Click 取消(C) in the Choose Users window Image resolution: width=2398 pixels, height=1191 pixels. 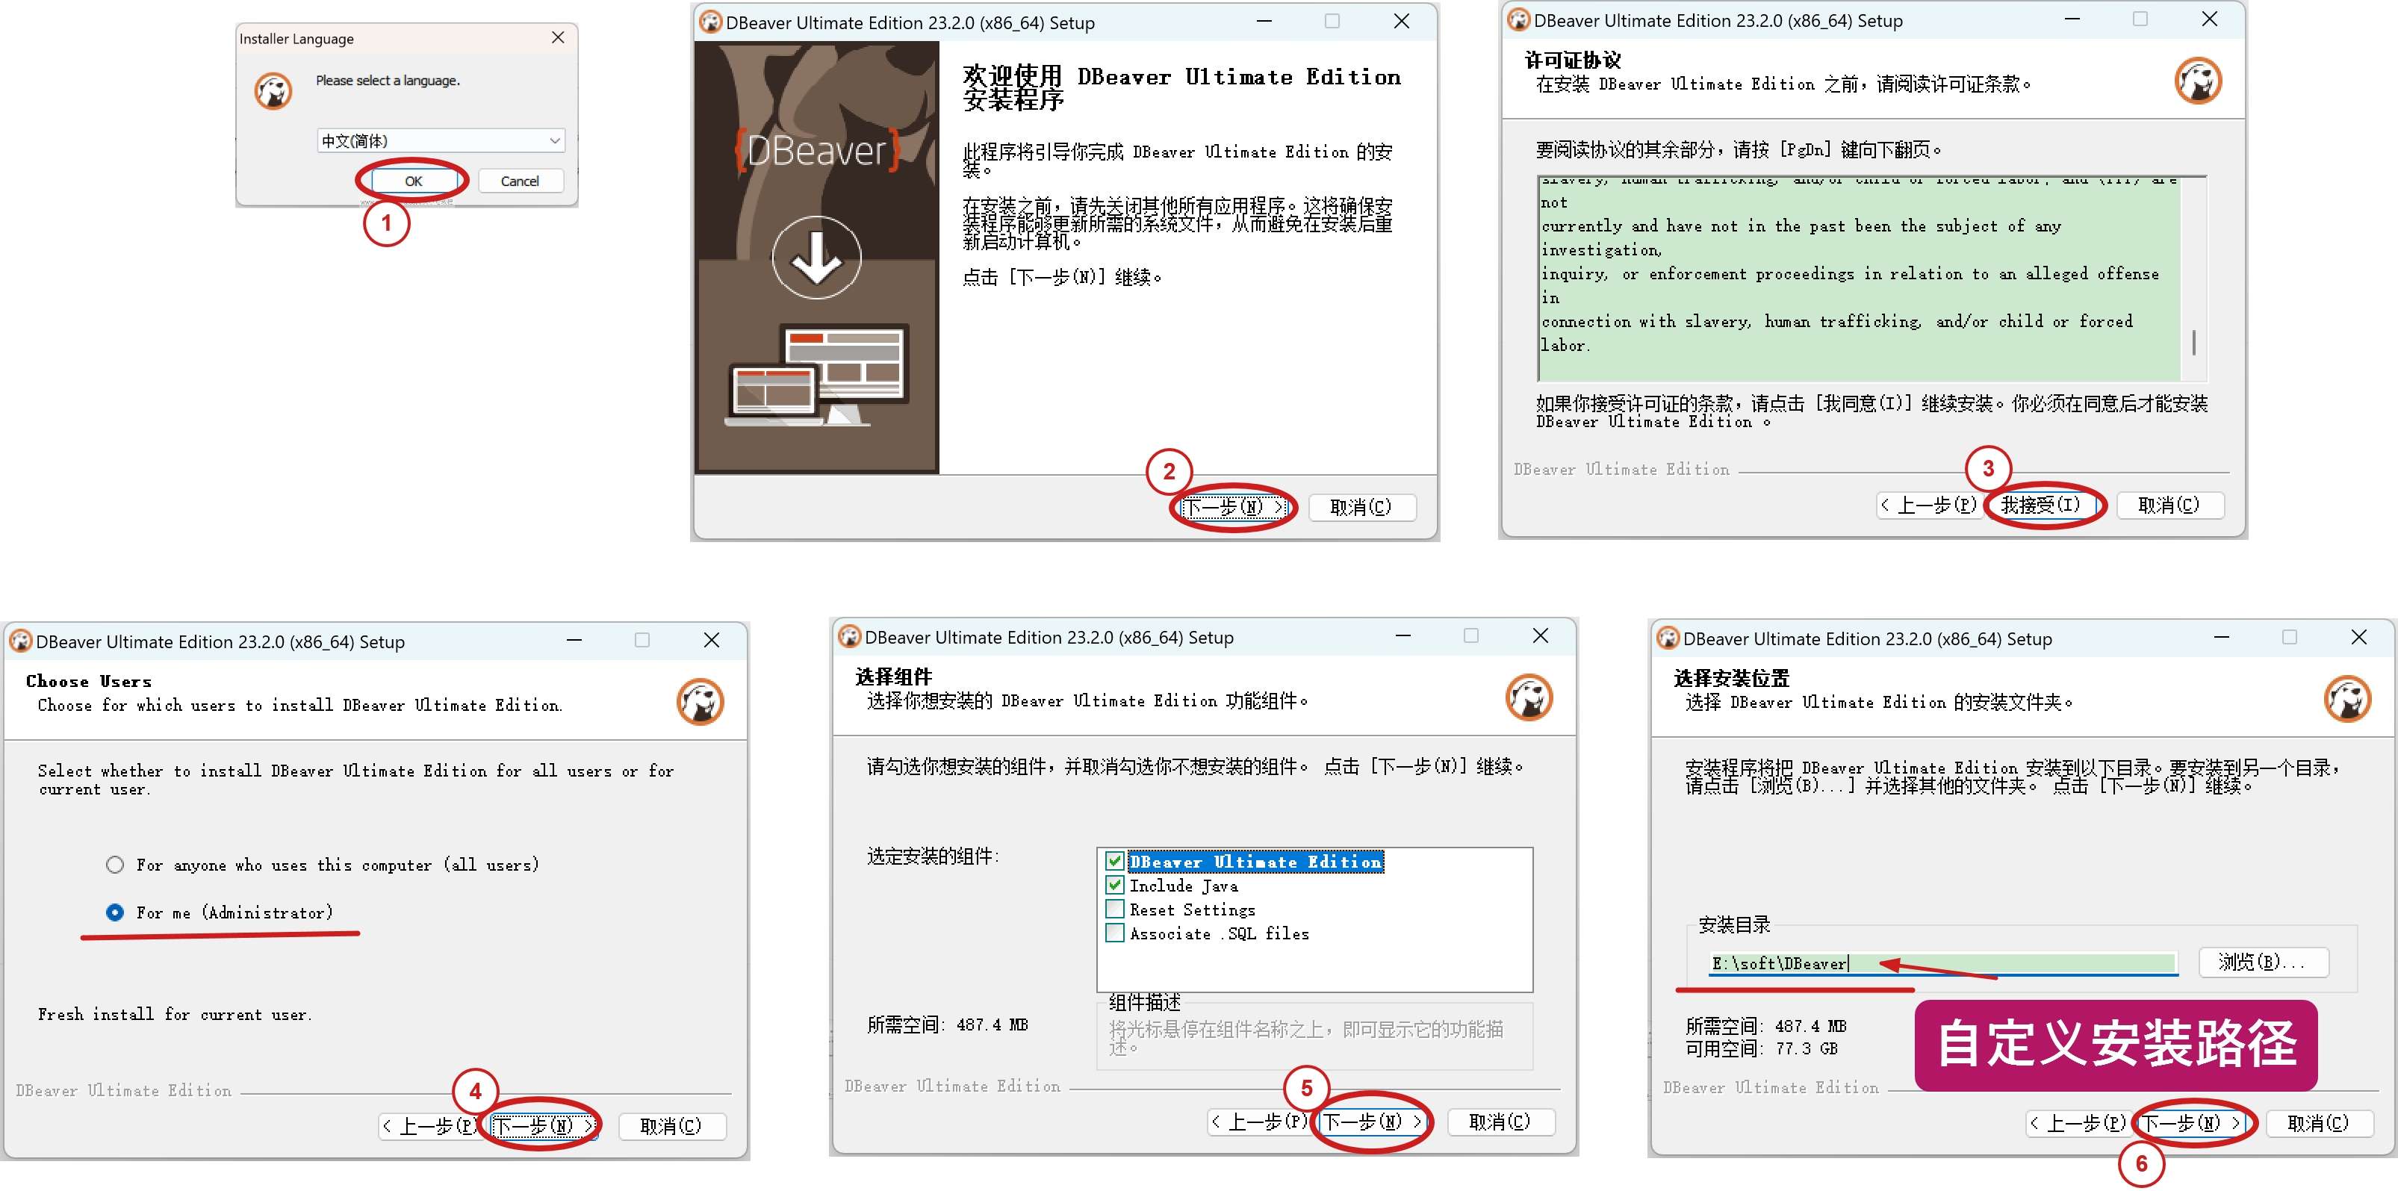(x=671, y=1126)
